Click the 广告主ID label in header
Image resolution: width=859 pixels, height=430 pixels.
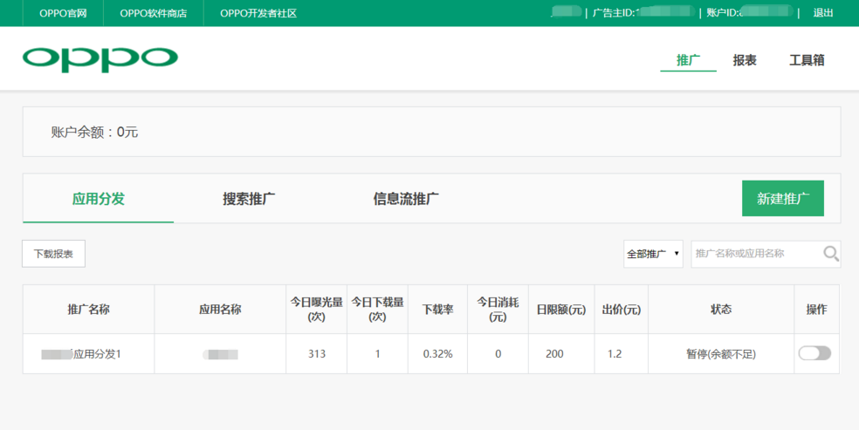click(614, 13)
